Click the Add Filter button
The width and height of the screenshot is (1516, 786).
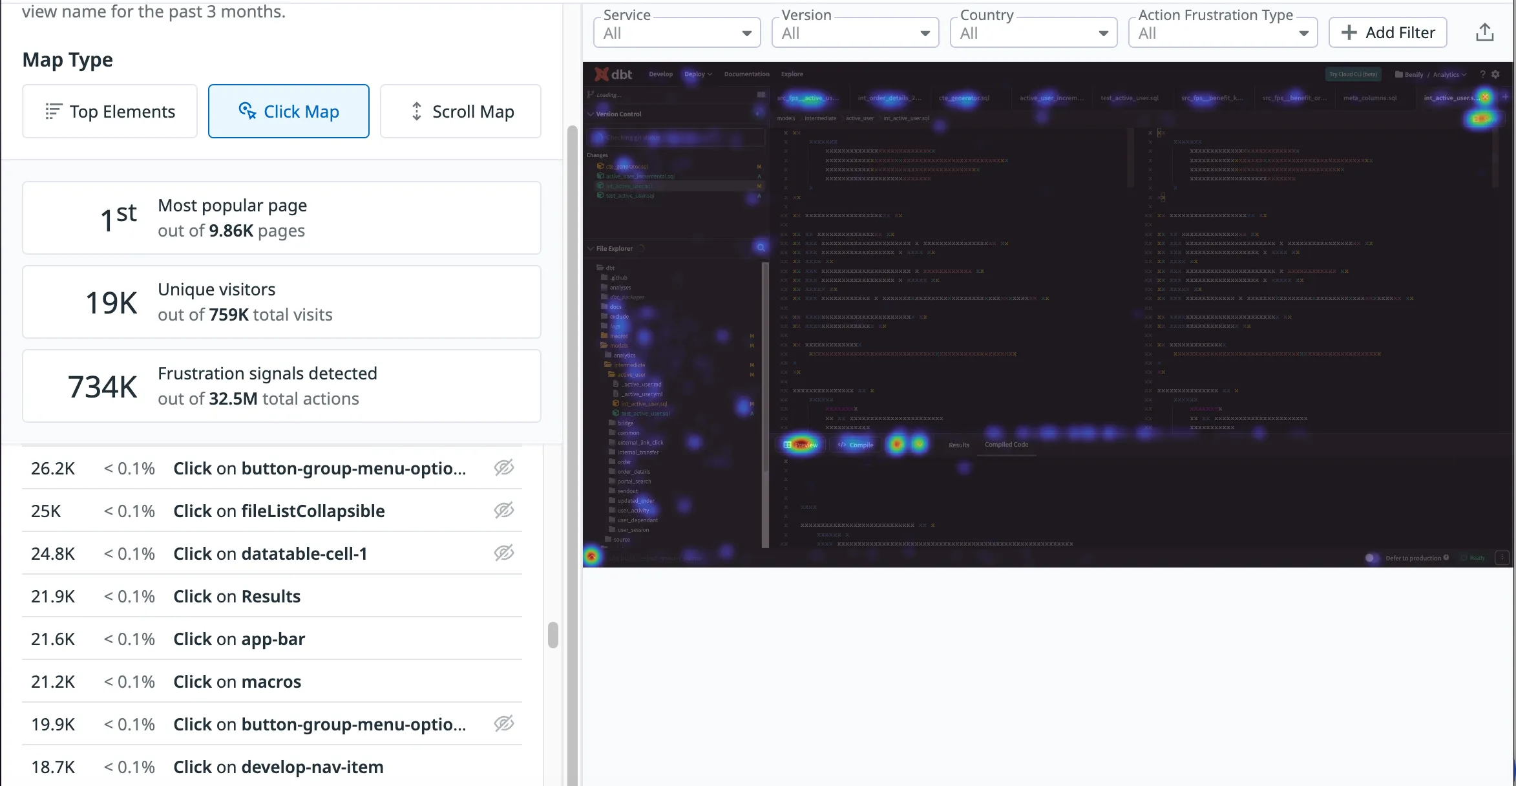pos(1388,32)
